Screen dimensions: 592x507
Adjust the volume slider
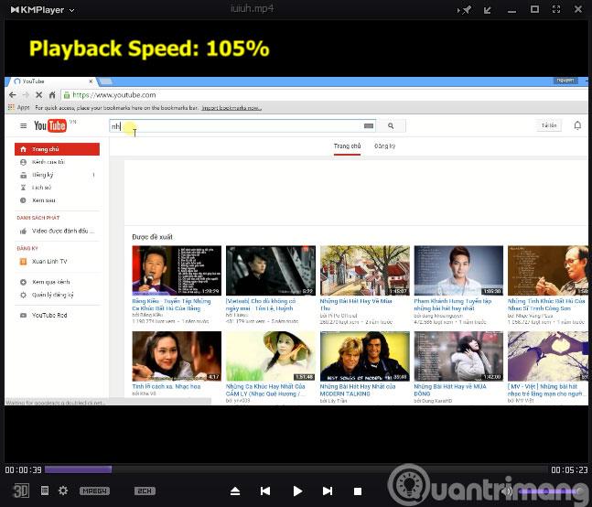tap(549, 491)
